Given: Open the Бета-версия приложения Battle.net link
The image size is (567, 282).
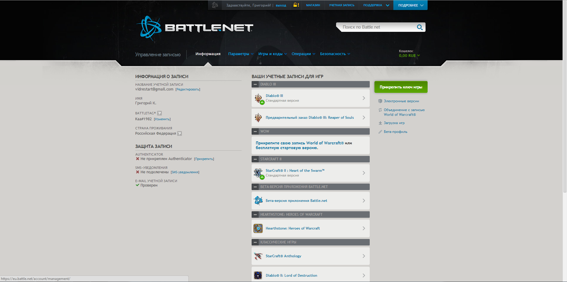Looking at the screenshot, I should [x=296, y=201].
